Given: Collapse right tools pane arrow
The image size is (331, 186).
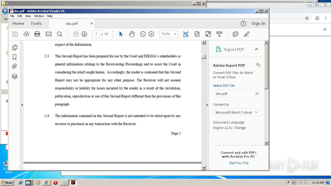Looking at the screenshot, I should [207, 105].
